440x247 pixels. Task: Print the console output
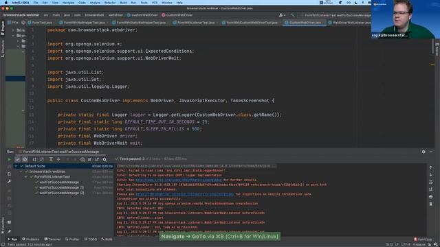pos(431,197)
